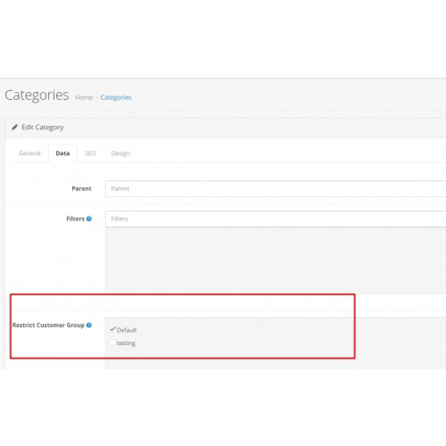Switch to the Design tab

(x=120, y=153)
